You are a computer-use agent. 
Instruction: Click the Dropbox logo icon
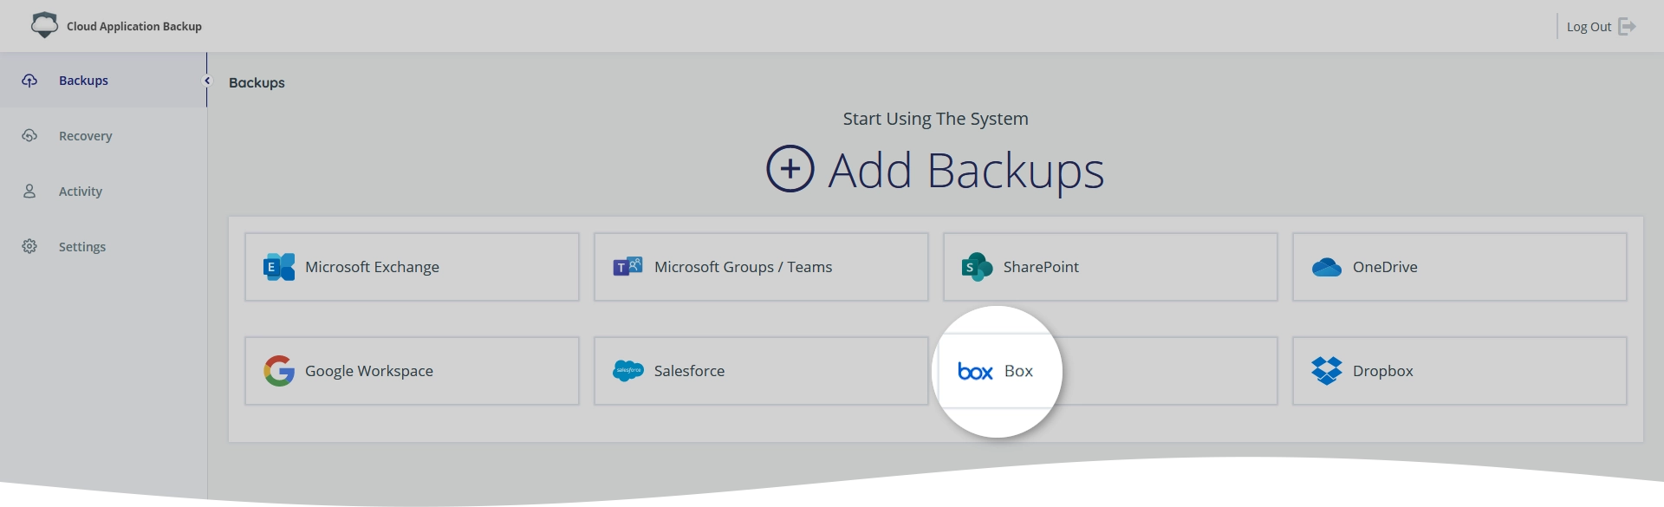click(x=1326, y=371)
